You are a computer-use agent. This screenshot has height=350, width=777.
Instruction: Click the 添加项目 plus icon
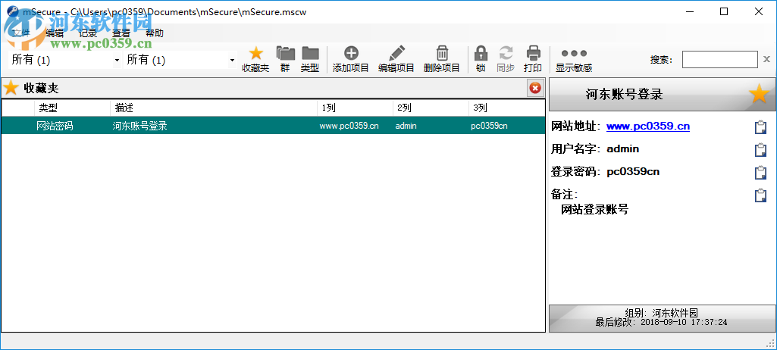[x=351, y=53]
